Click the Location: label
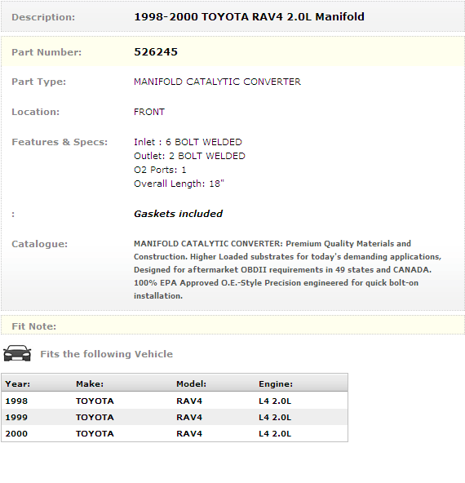The width and height of the screenshot is (465, 483). (x=35, y=112)
